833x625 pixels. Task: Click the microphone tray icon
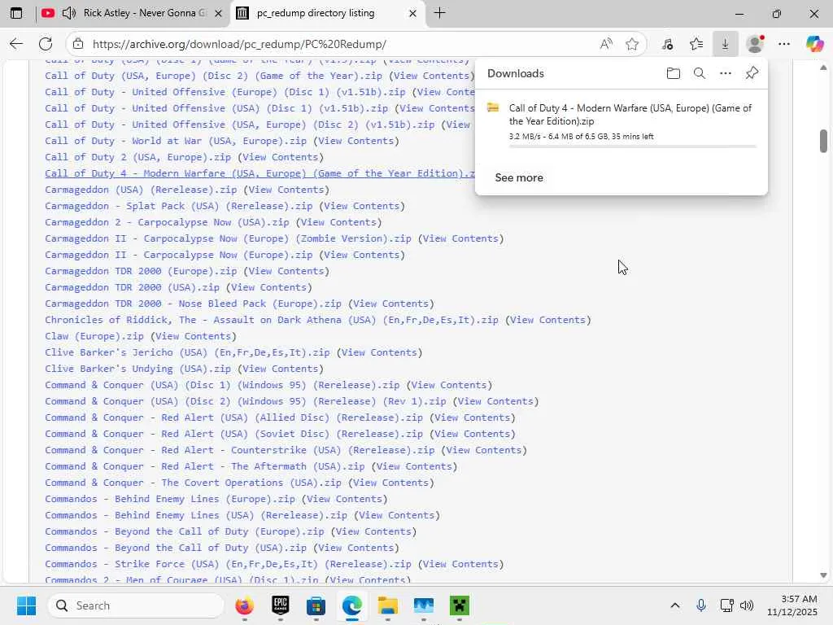(x=700, y=605)
